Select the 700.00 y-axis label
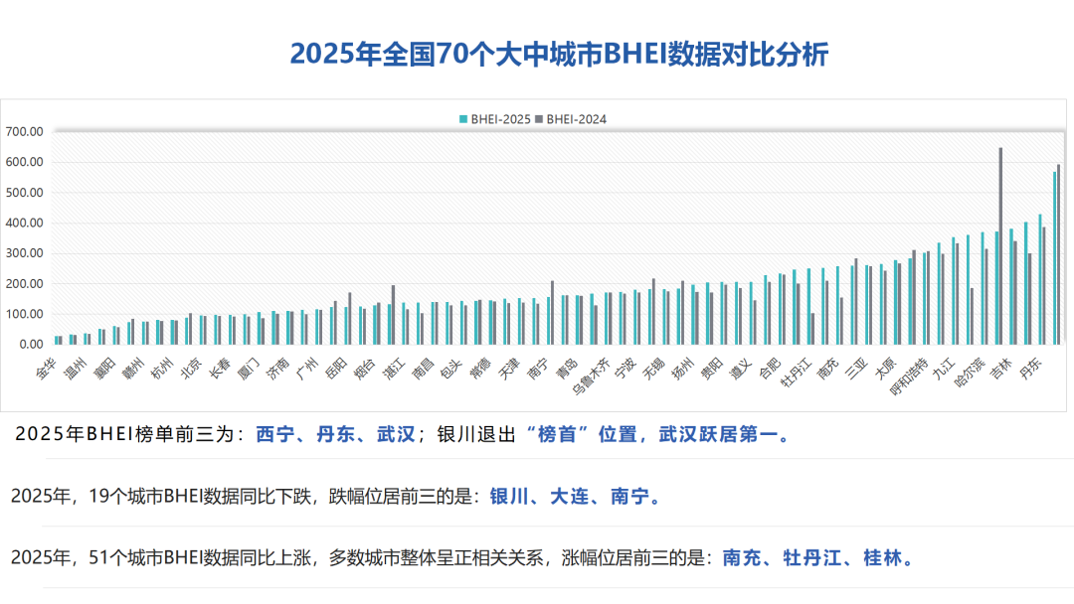 (24, 131)
